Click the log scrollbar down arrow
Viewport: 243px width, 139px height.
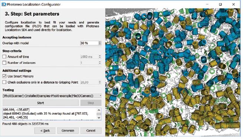point(99,118)
